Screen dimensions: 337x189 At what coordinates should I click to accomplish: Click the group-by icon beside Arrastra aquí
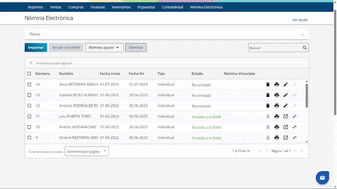31,63
